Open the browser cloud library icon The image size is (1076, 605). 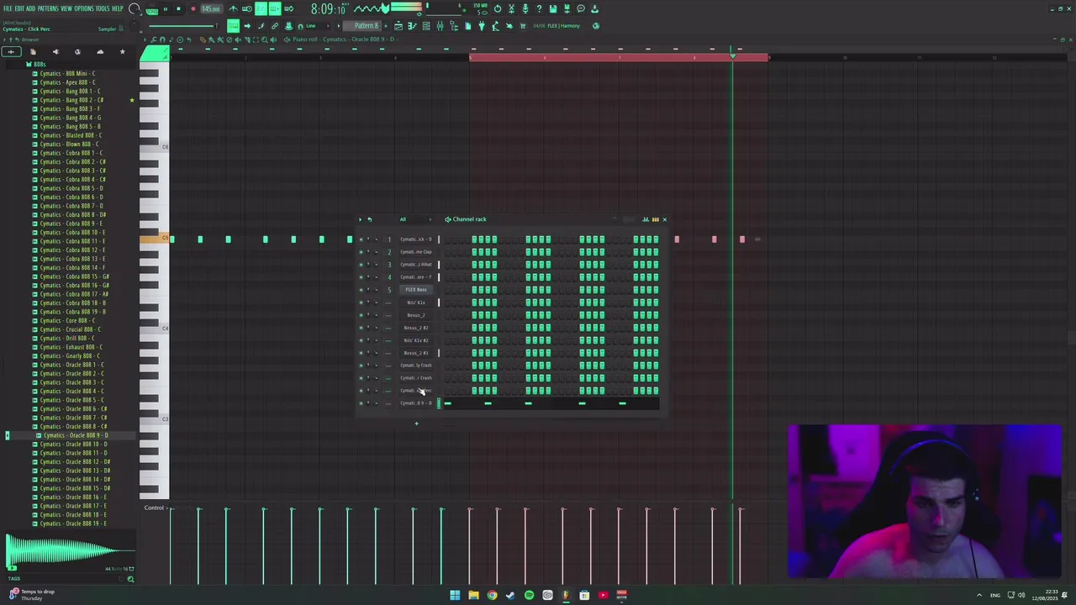[x=100, y=52]
